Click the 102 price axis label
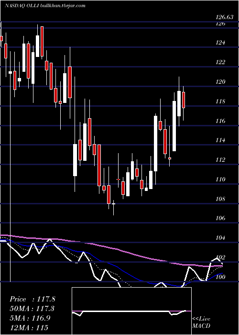This screenshot has height=335, width=239. tap(220, 257)
